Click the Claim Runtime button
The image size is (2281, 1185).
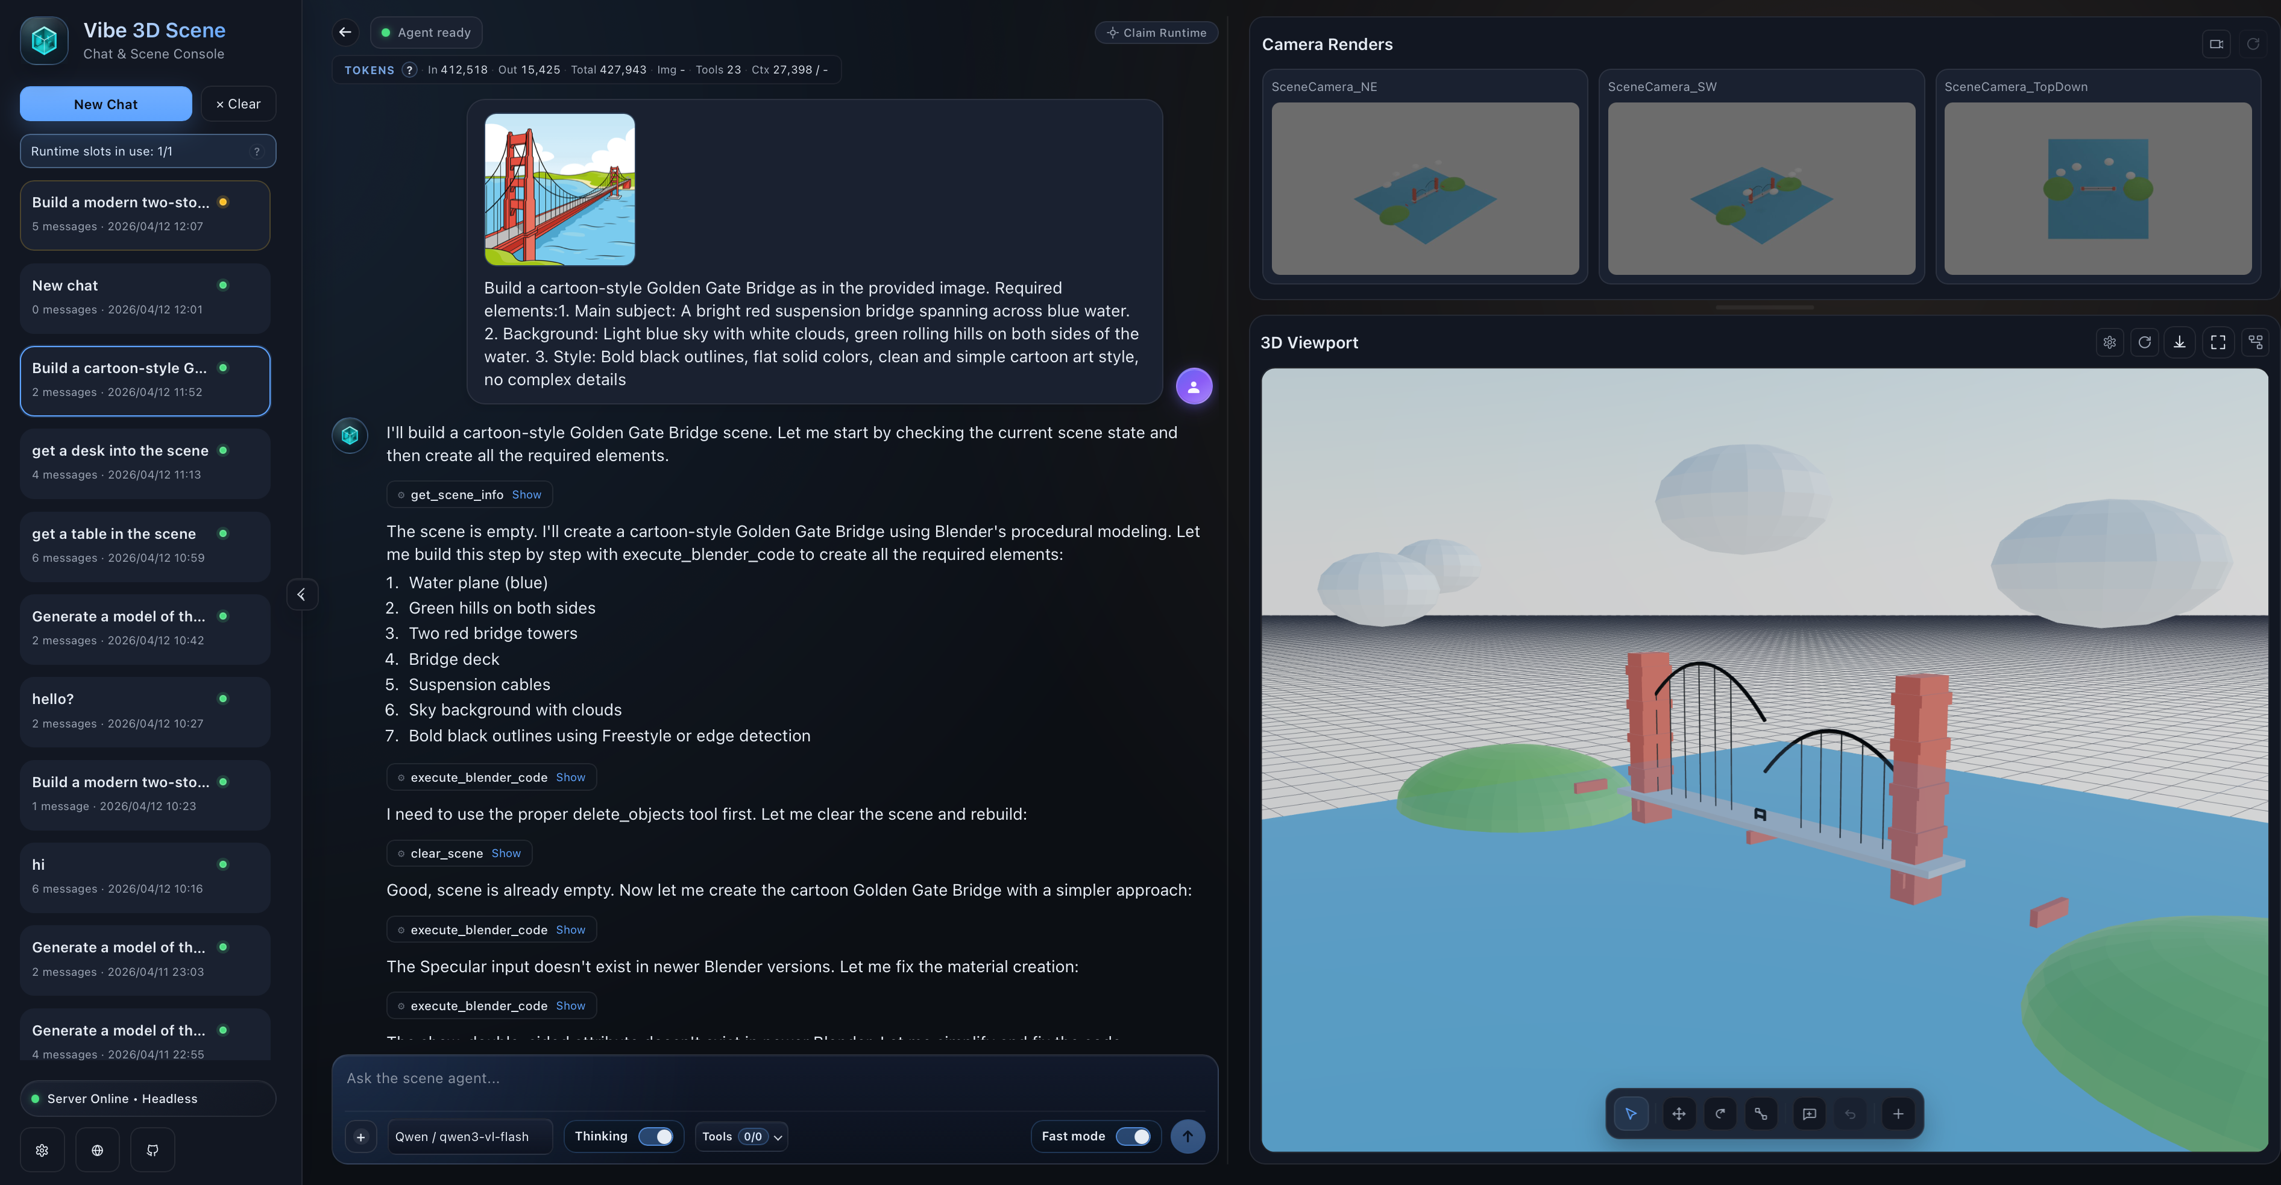(1156, 33)
